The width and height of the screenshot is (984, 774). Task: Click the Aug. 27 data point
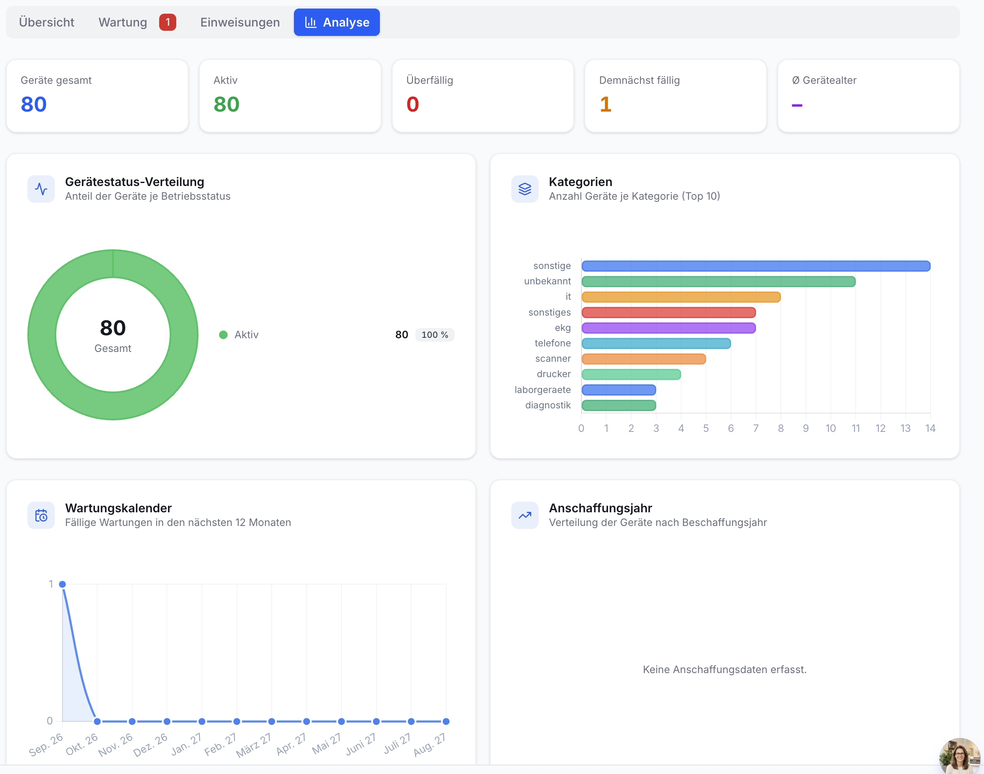coord(446,721)
